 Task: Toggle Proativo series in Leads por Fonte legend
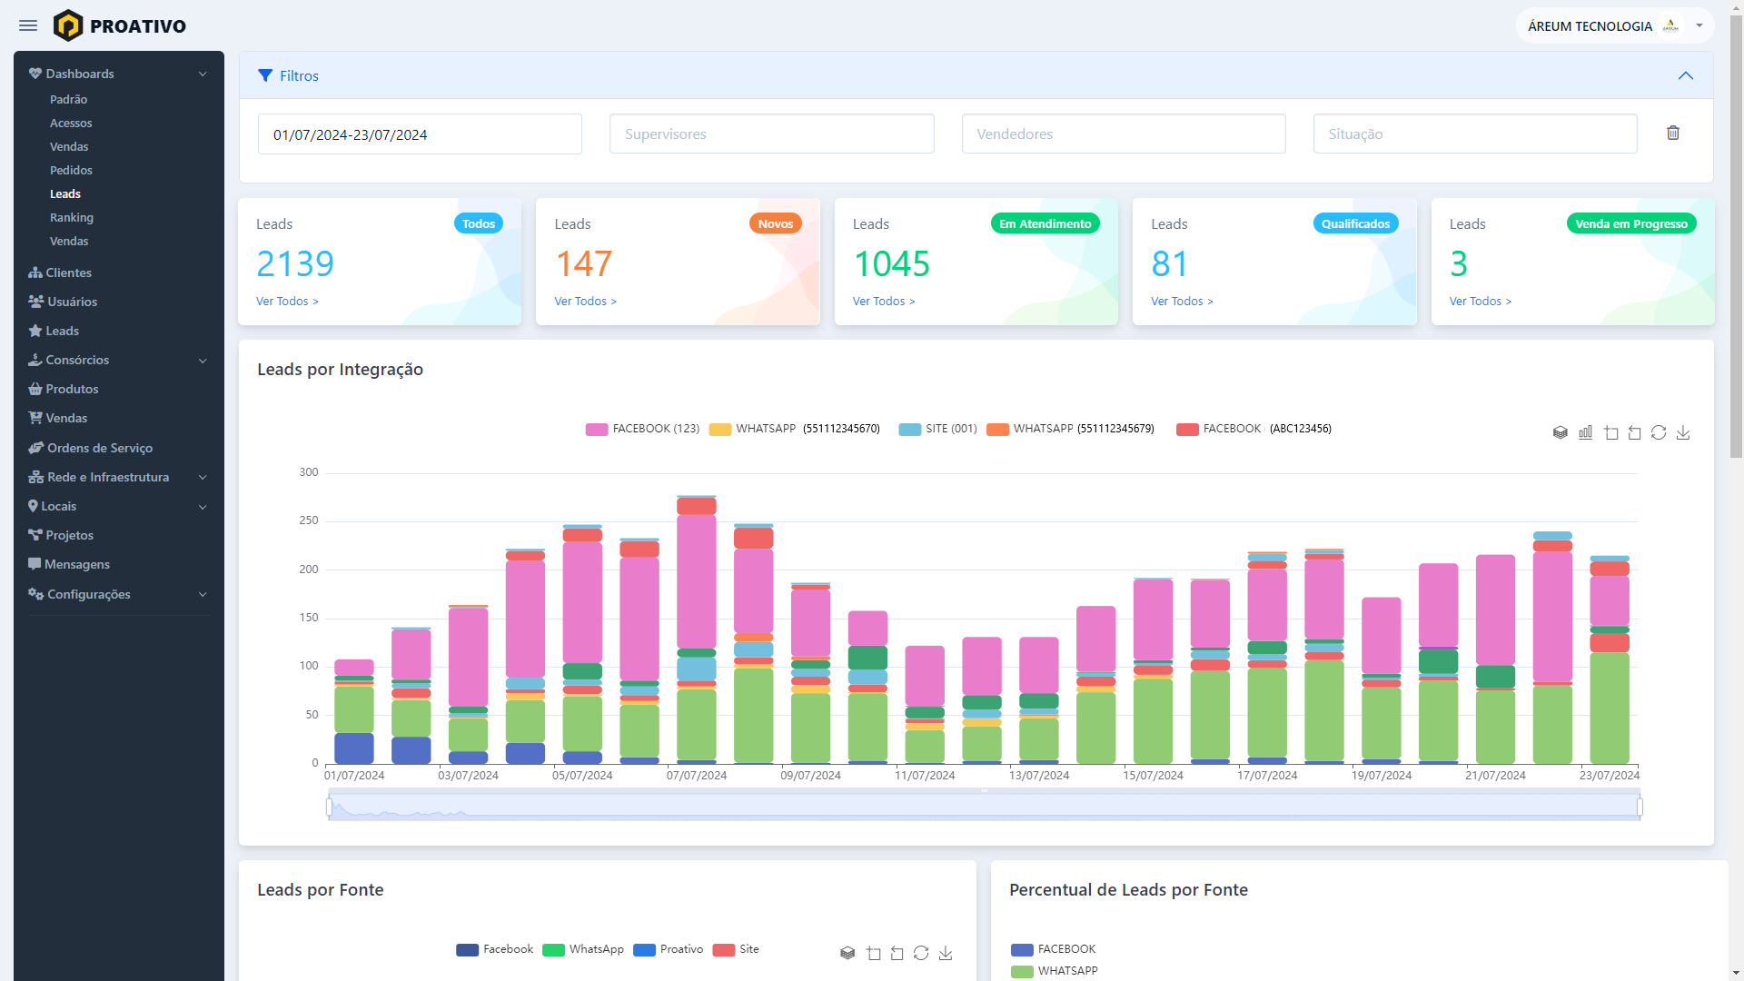point(669,949)
